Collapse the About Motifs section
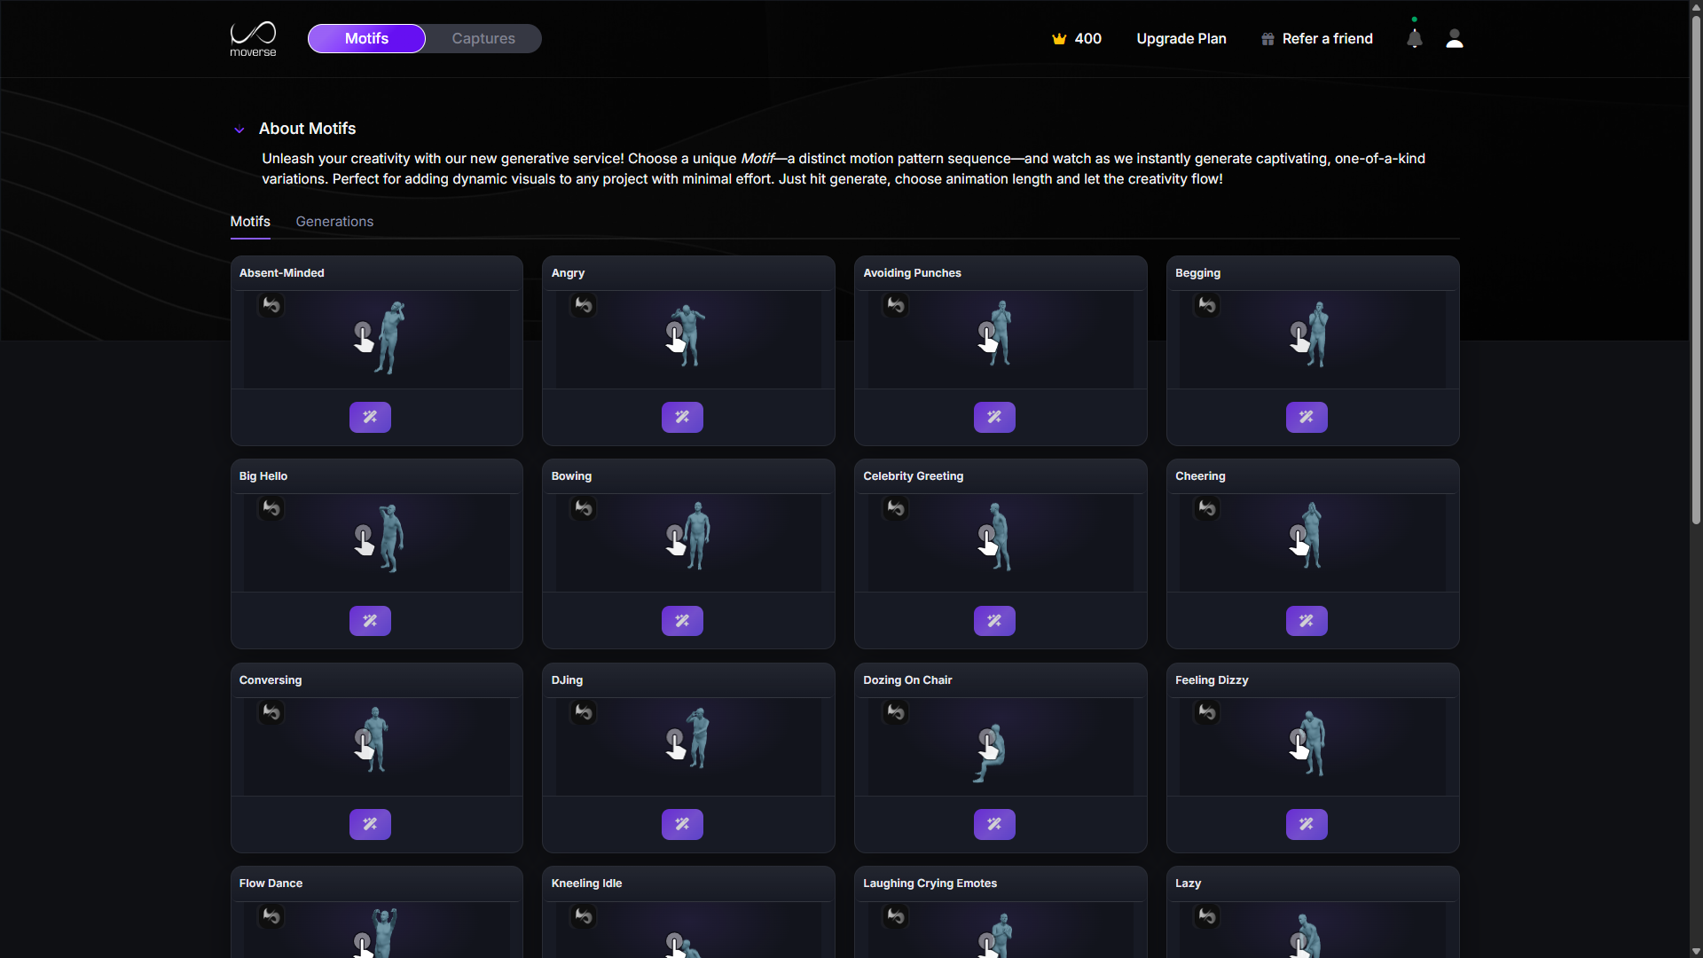Viewport: 1703px width, 958px height. [x=239, y=130]
